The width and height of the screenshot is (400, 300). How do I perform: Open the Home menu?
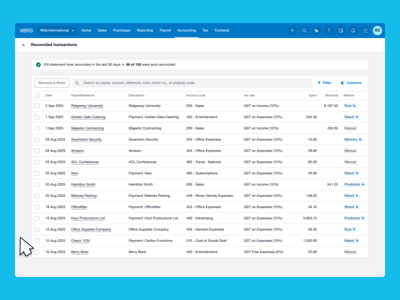[x=86, y=30]
